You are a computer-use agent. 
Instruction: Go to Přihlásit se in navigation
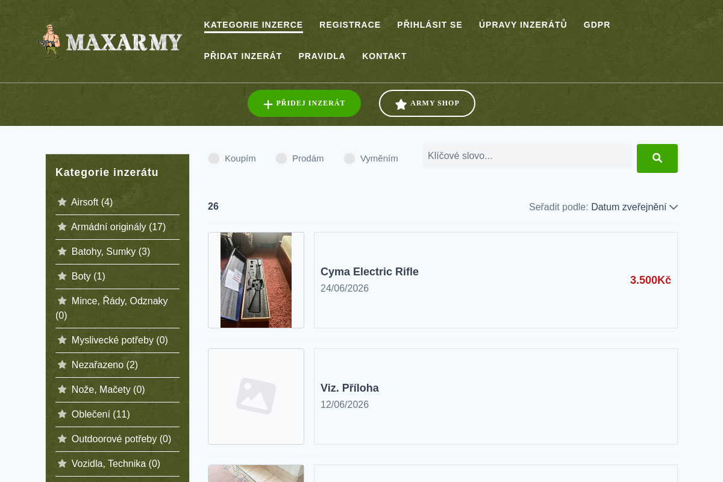430,25
